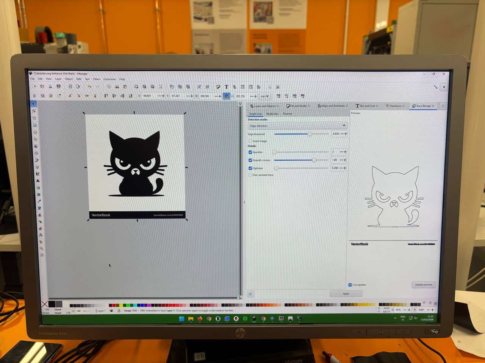Open the palette menu at far right

435,303
